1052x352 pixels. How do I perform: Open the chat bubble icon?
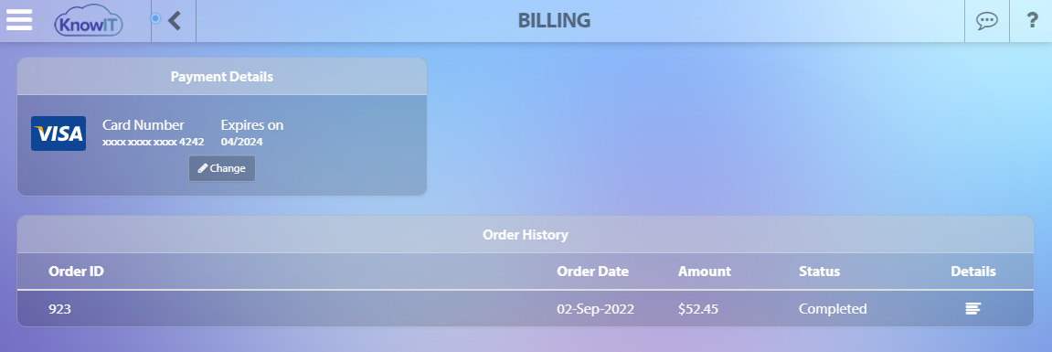986,21
